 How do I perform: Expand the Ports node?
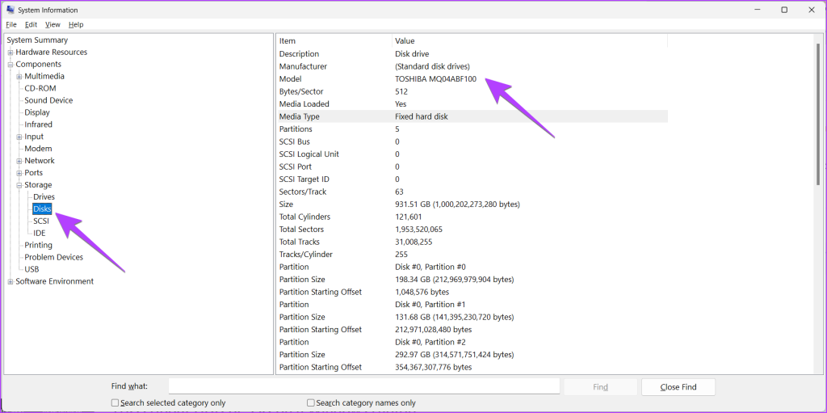19,173
